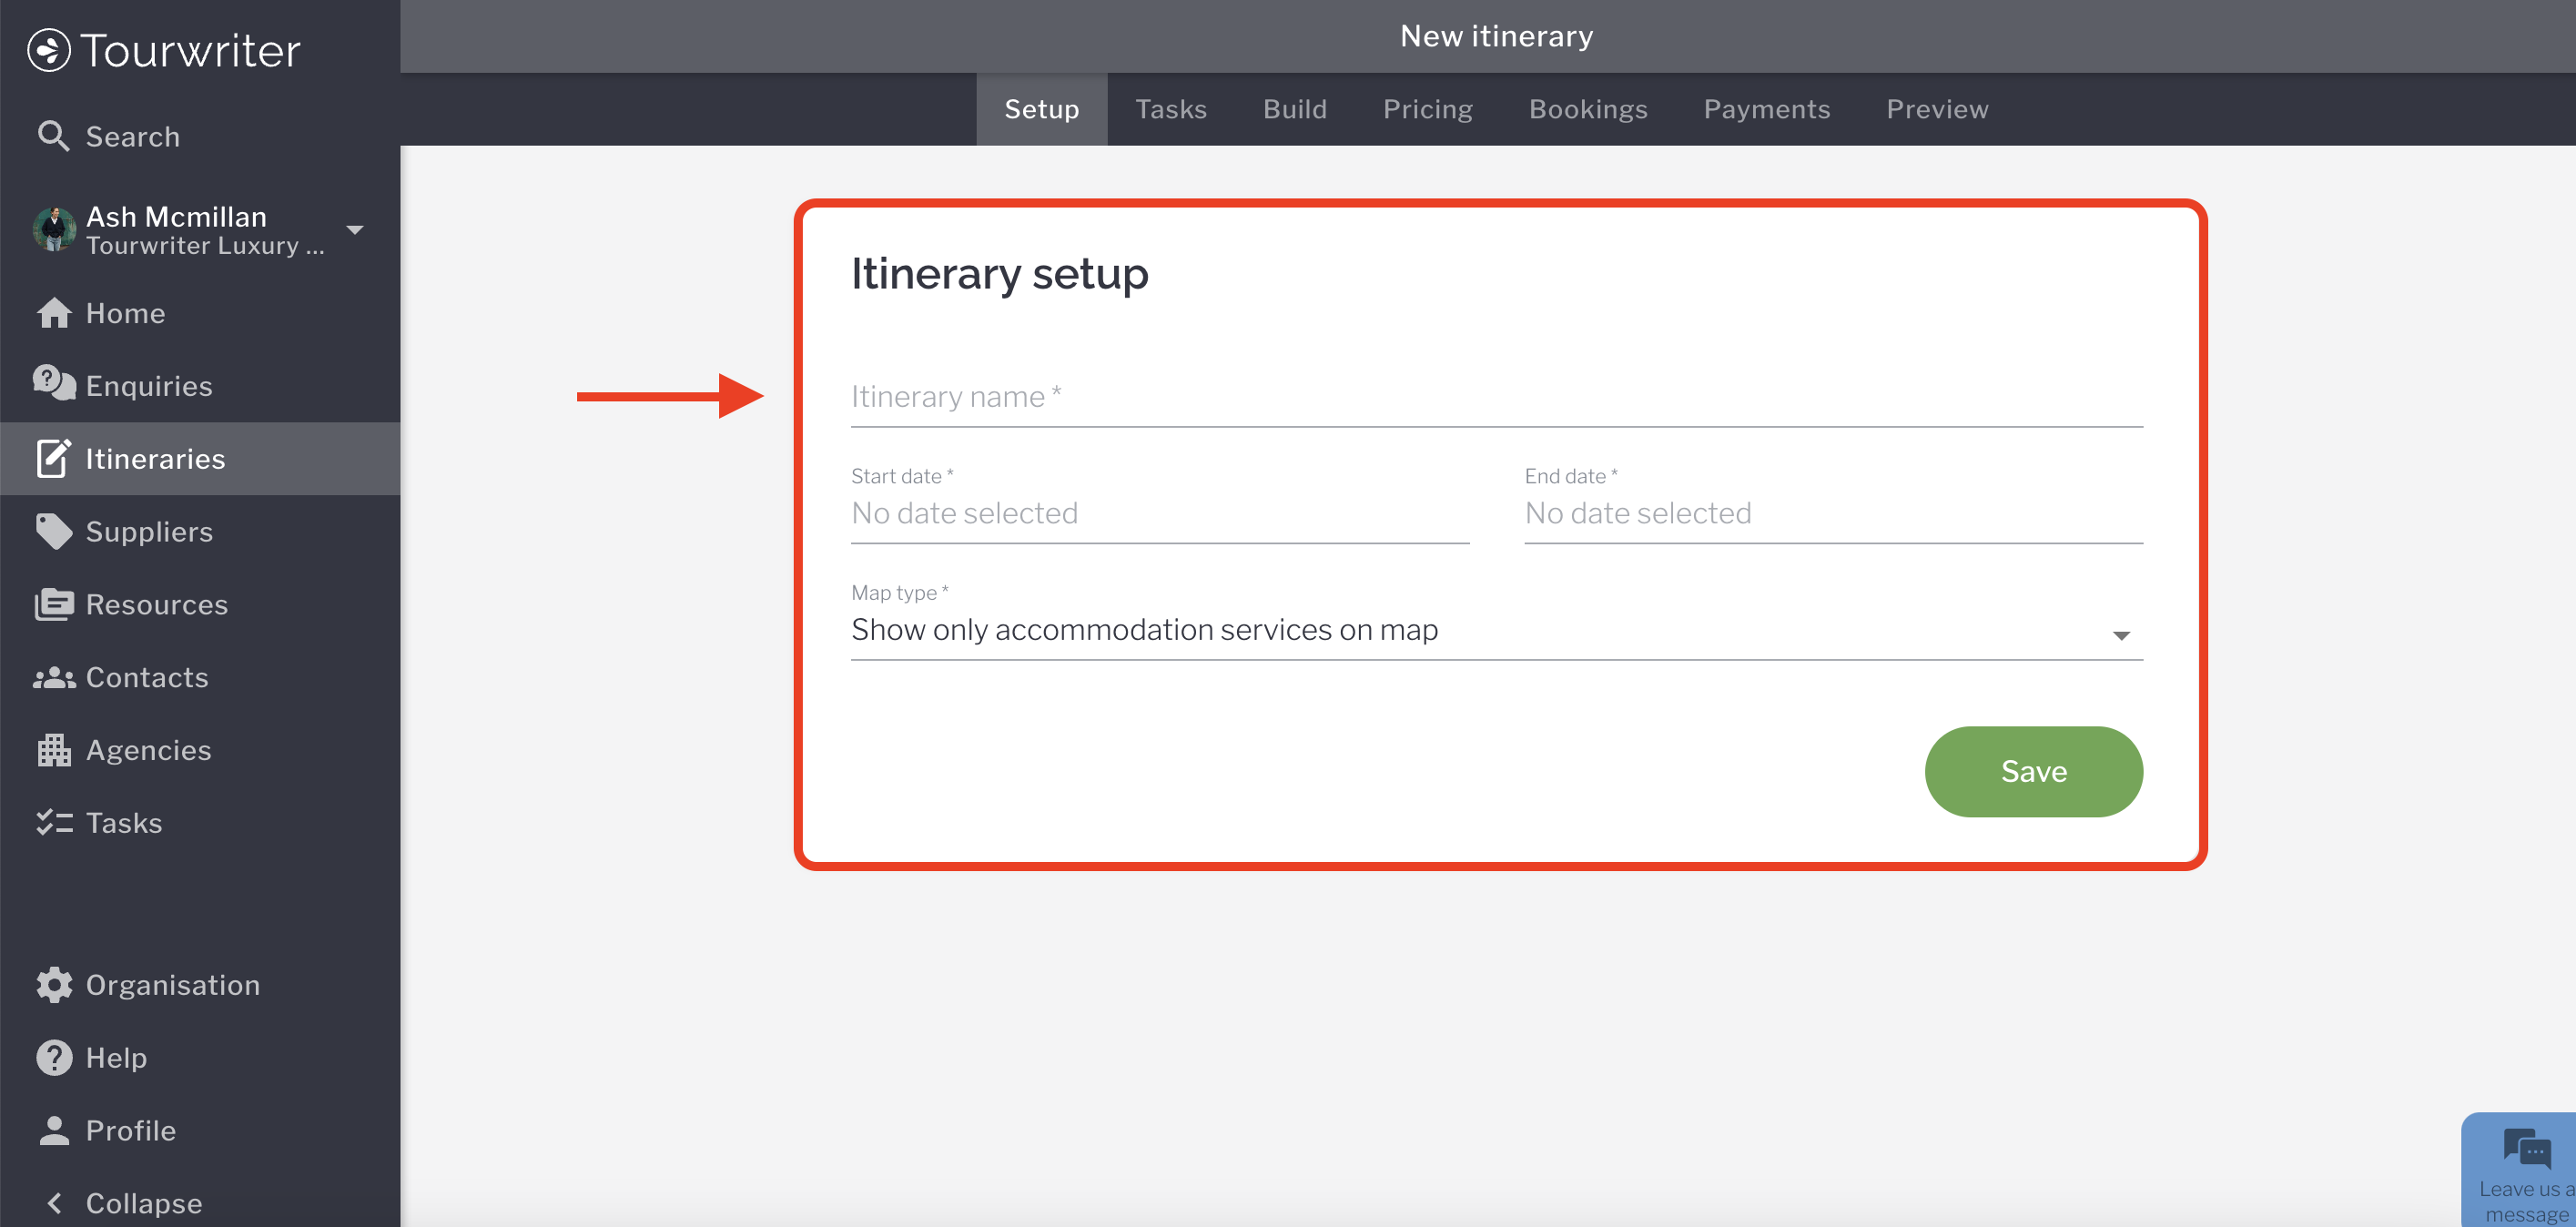Open Contacts people icon
Screen dimensions: 2576x1227
click(x=54, y=678)
